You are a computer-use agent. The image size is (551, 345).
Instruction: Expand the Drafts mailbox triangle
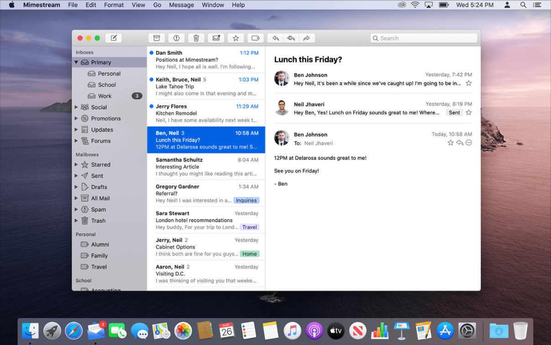click(76, 187)
